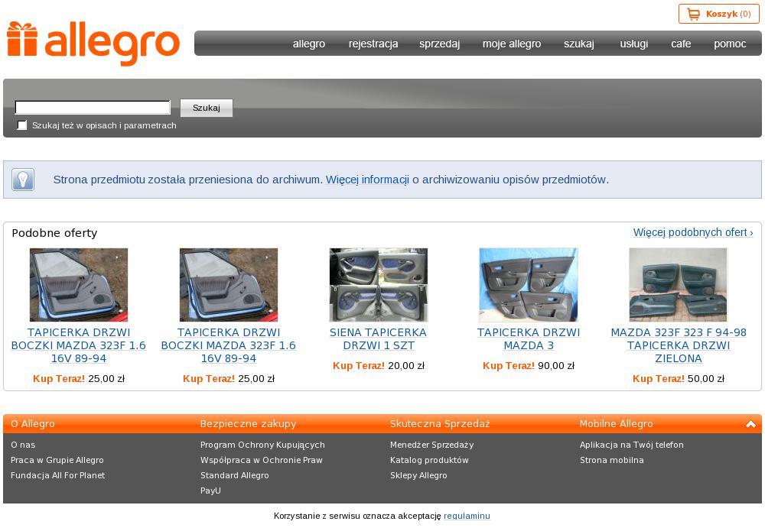Click the Podobne oferty heading
This screenshot has height=531, width=765.
pyautogui.click(x=54, y=233)
